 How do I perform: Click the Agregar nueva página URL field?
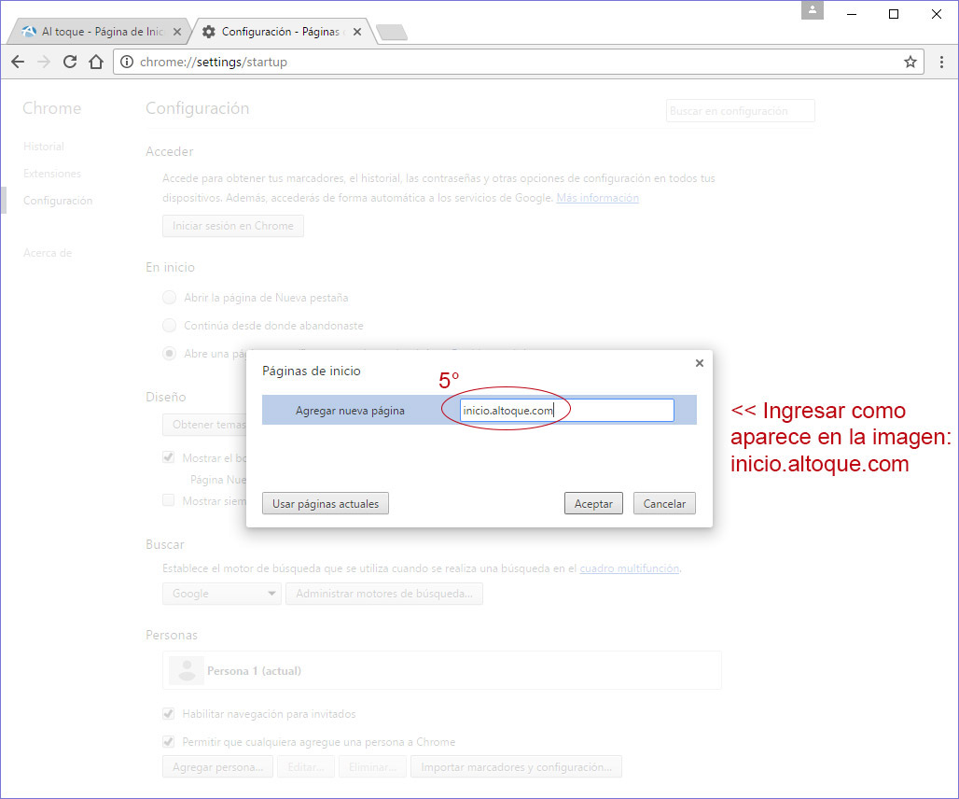[x=567, y=411]
